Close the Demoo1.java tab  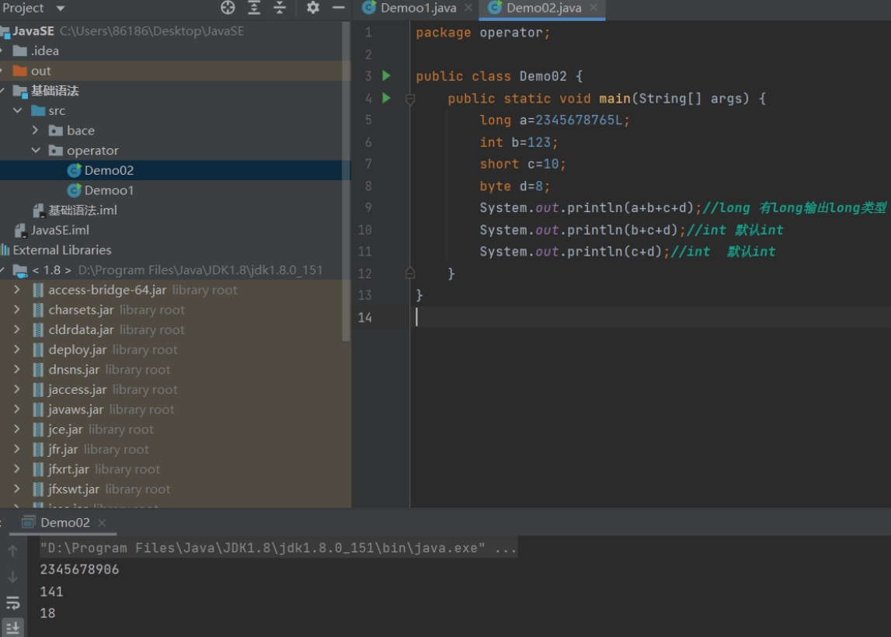pyautogui.click(x=468, y=8)
